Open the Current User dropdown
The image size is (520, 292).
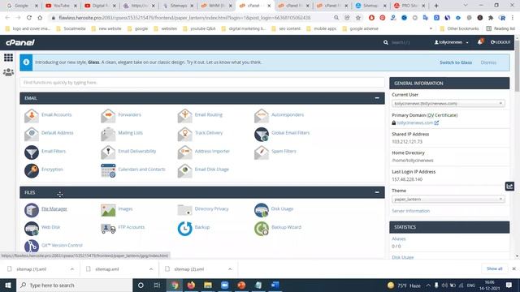(448, 103)
